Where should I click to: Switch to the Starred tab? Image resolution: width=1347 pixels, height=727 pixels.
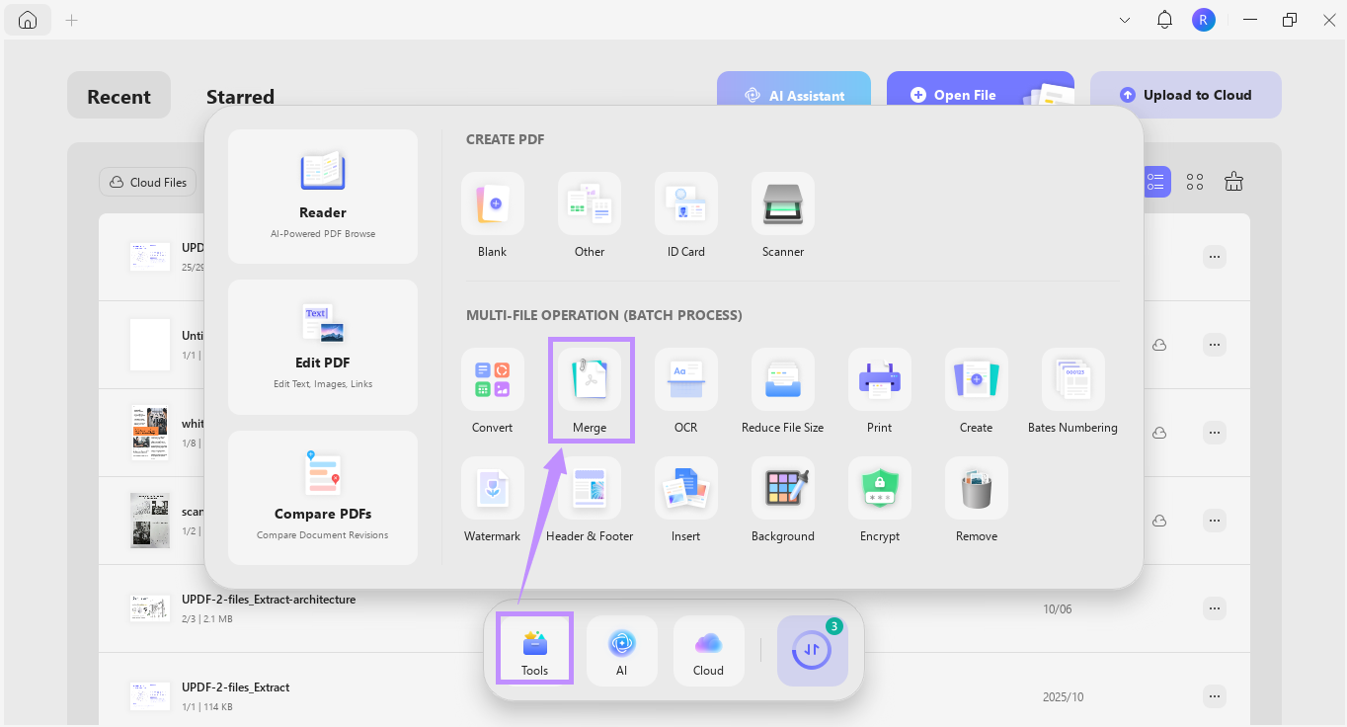point(239,96)
